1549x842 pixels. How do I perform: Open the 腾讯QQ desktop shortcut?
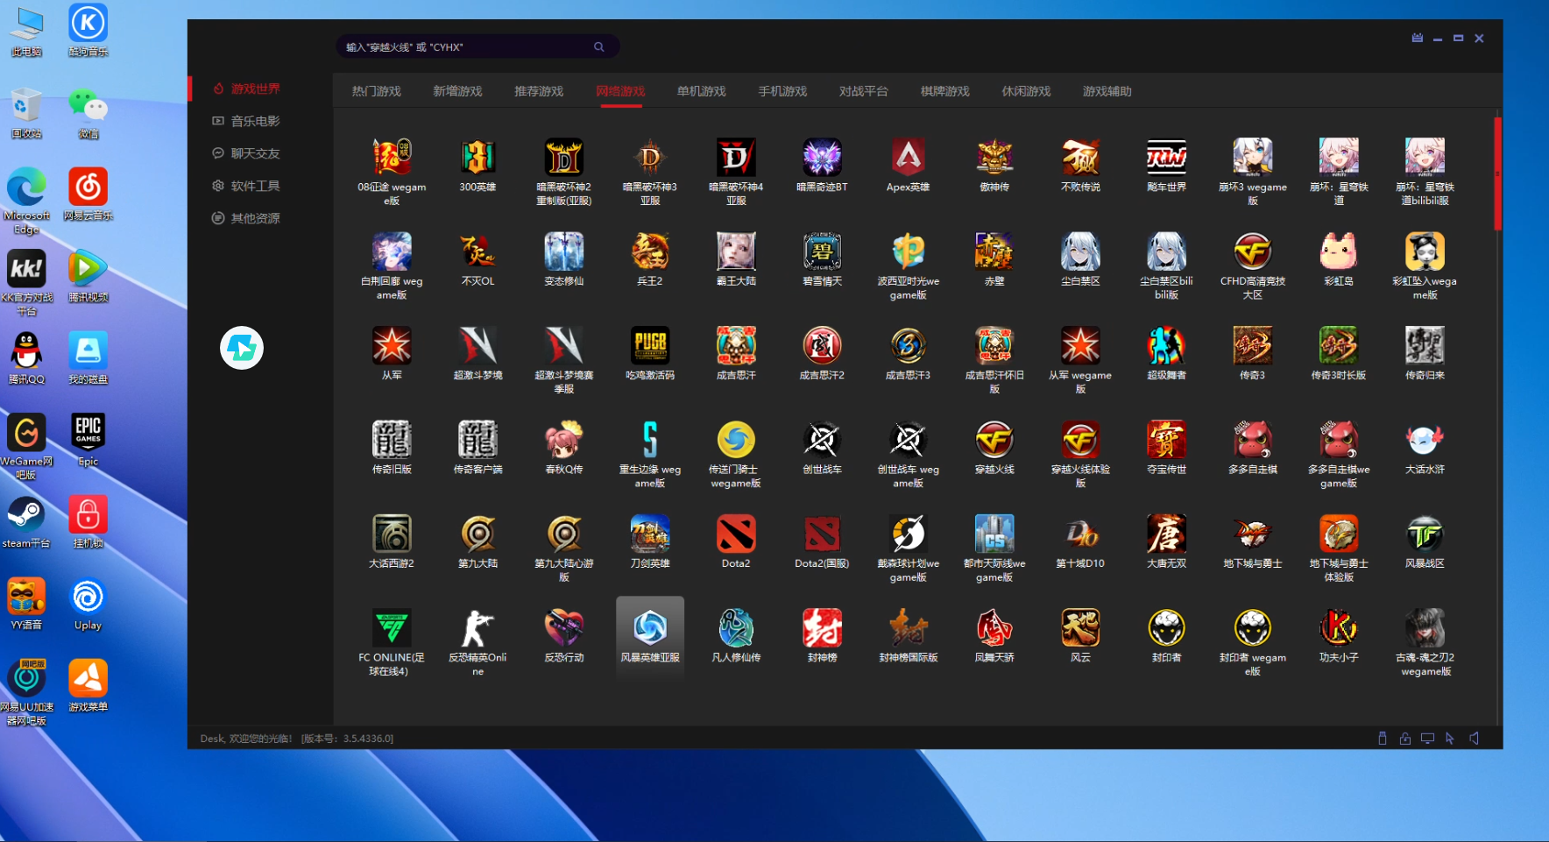[26, 359]
